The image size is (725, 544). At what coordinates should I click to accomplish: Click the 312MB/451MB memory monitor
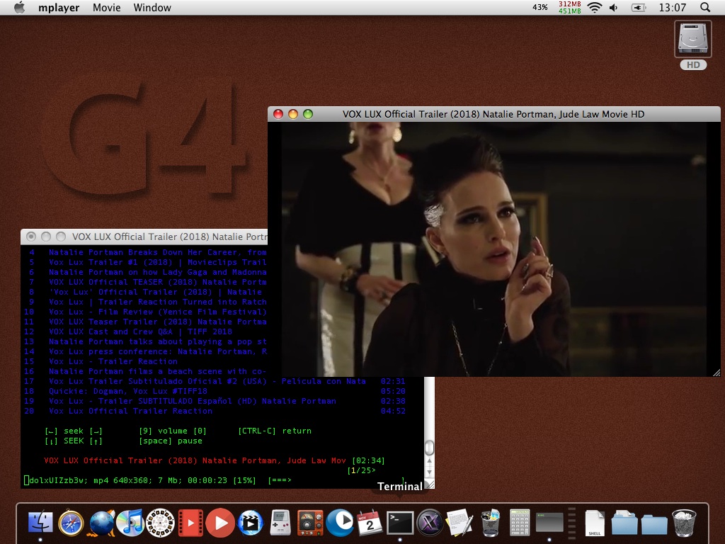570,7
